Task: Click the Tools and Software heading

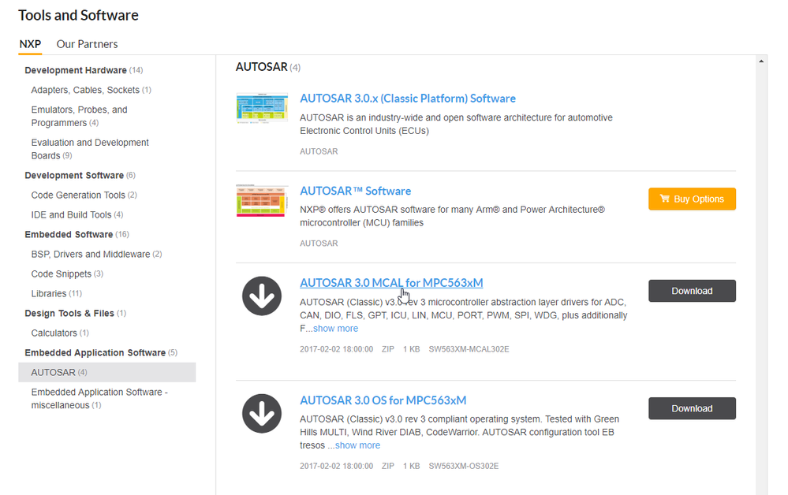Action: point(78,15)
